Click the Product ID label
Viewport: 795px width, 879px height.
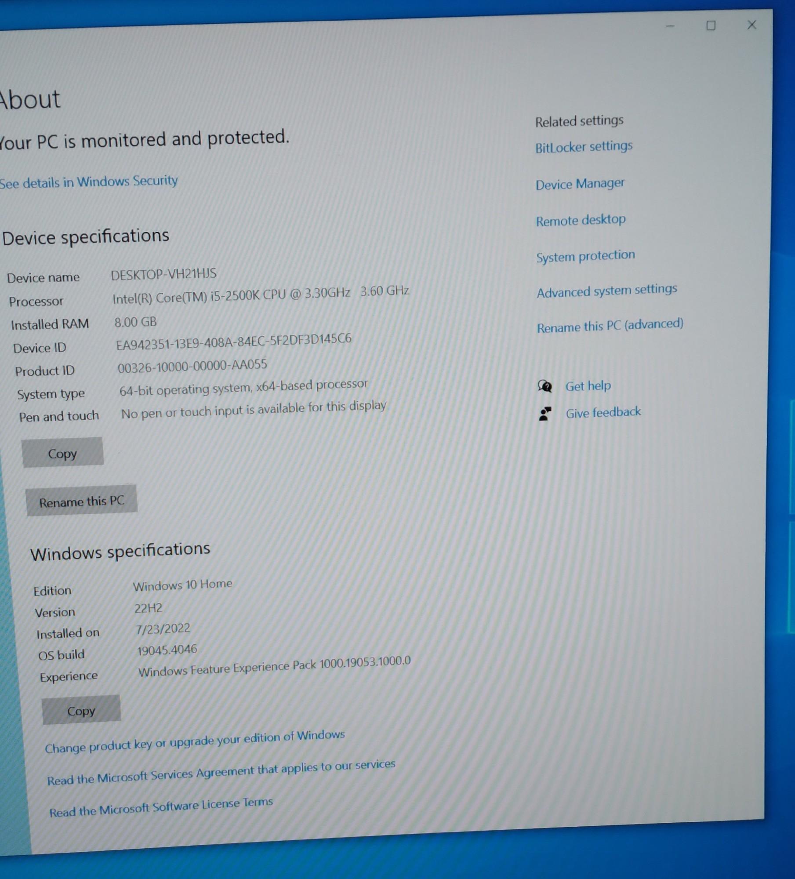click(45, 371)
